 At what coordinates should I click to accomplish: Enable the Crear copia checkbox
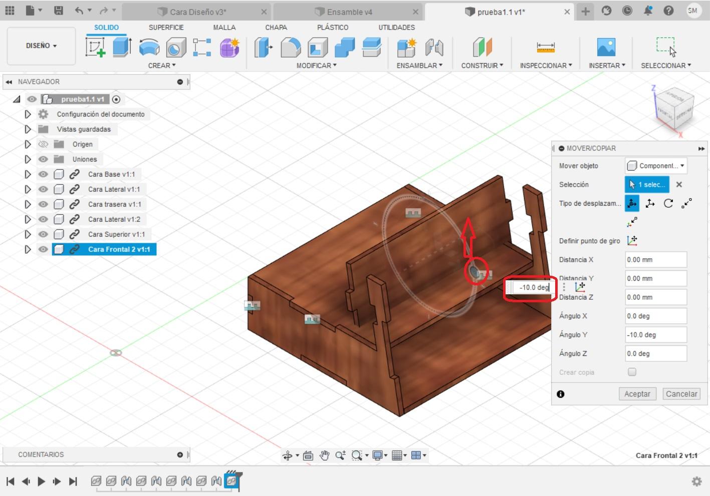[632, 372]
